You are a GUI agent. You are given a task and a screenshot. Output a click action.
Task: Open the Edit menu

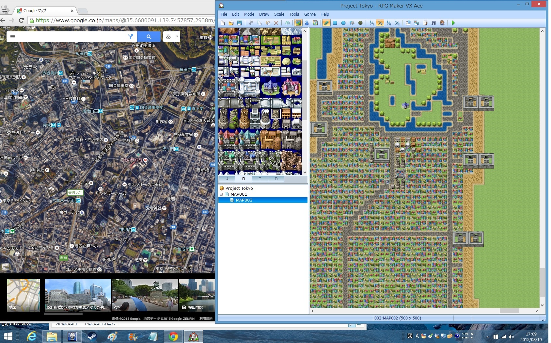[x=236, y=14]
